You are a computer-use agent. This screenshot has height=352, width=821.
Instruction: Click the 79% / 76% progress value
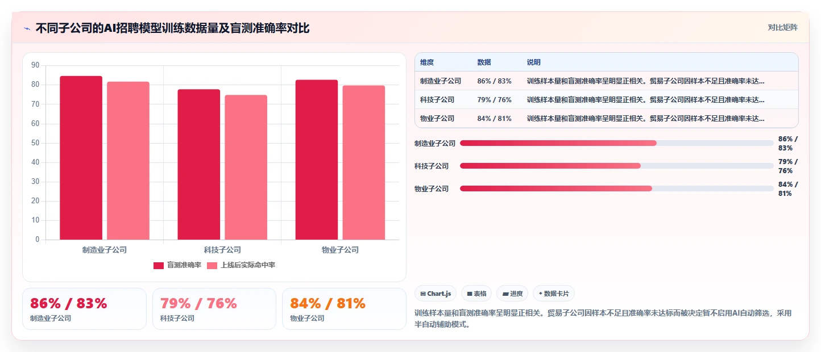coord(788,166)
